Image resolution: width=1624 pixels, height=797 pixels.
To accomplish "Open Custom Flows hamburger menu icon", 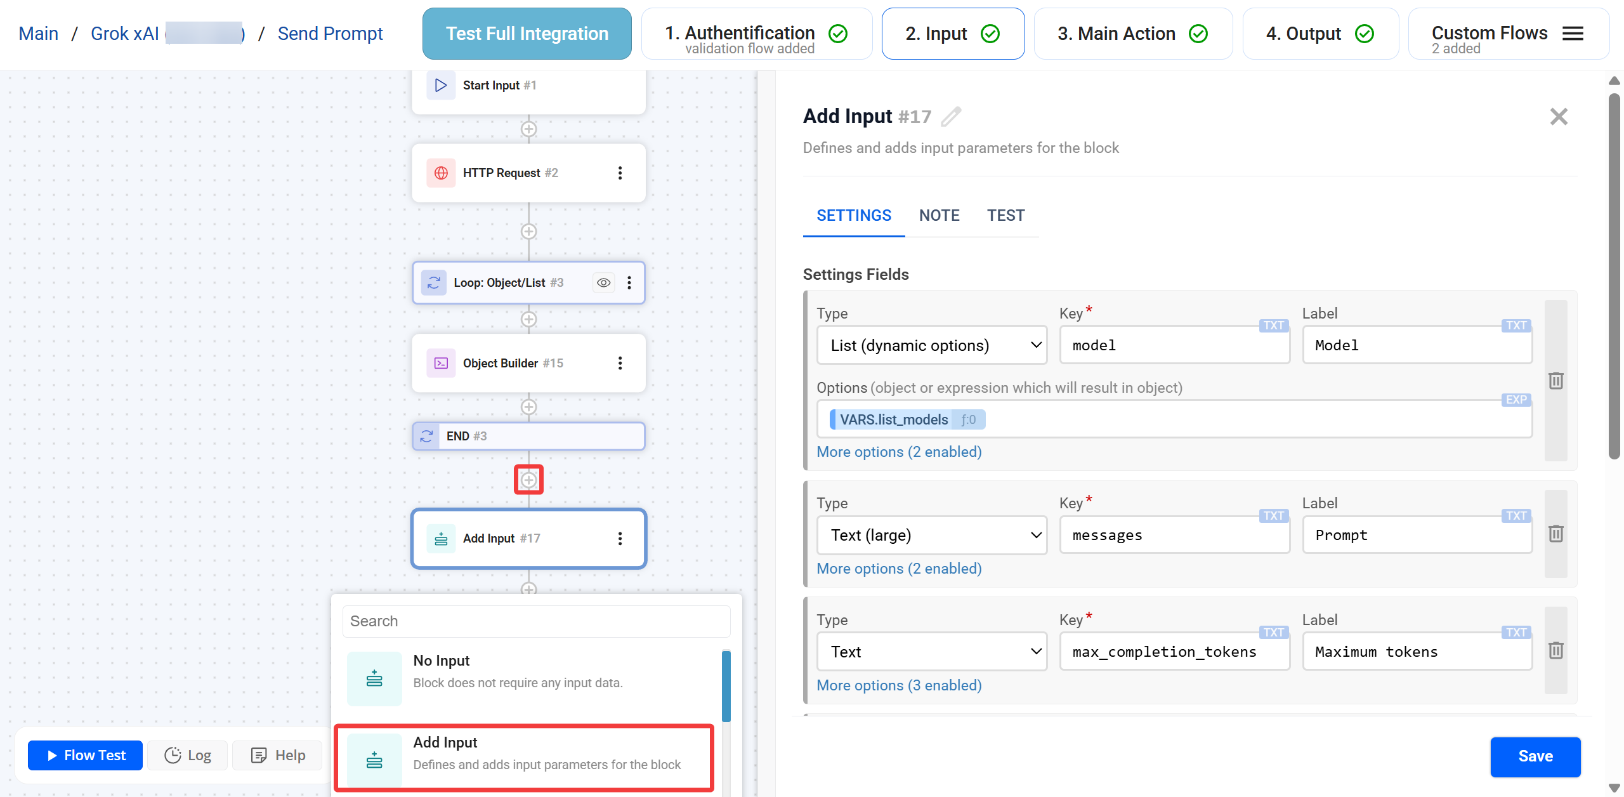I will click(x=1573, y=34).
